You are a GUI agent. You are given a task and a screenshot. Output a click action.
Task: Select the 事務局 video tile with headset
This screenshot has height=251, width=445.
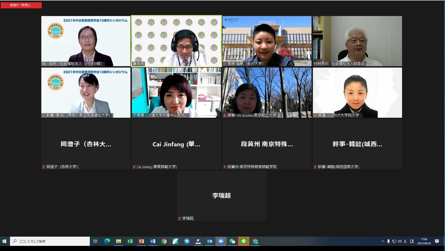(176, 41)
